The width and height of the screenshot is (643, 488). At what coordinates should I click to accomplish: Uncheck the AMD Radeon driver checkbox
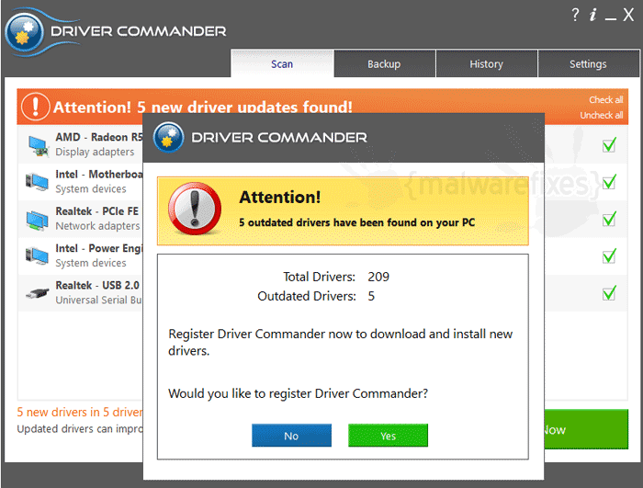click(609, 145)
